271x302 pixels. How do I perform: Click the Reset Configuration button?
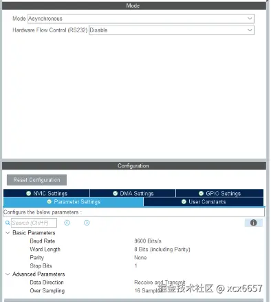pyautogui.click(x=36, y=180)
